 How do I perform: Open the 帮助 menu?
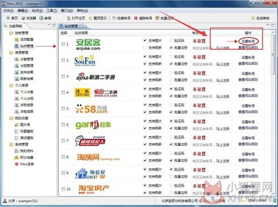[82, 11]
